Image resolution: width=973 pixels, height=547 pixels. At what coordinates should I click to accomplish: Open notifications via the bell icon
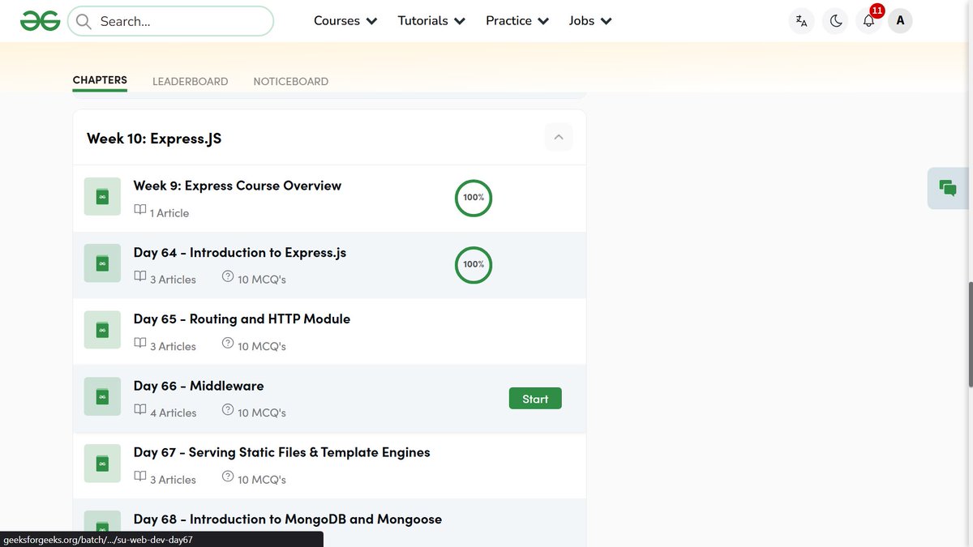[x=868, y=20]
